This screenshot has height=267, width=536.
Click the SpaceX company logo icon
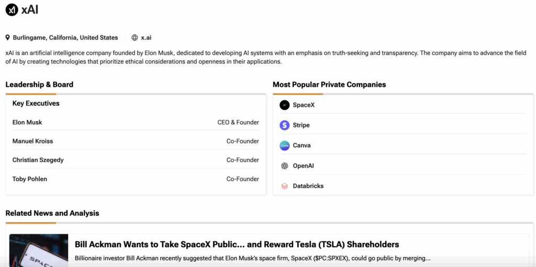pyautogui.click(x=284, y=105)
